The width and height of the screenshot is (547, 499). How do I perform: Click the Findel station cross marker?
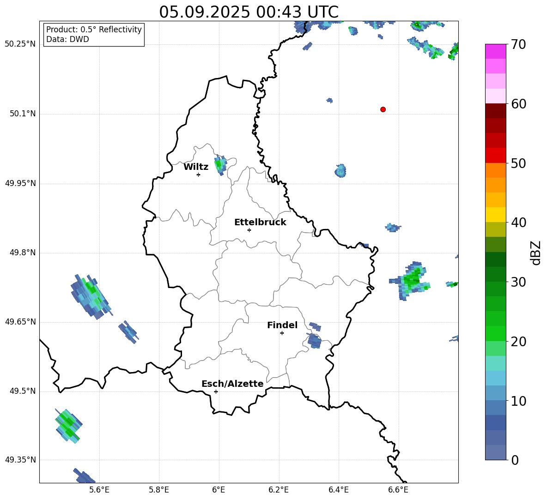[x=282, y=333]
